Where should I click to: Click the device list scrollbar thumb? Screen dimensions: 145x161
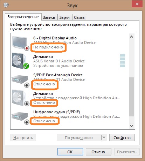click(132, 97)
